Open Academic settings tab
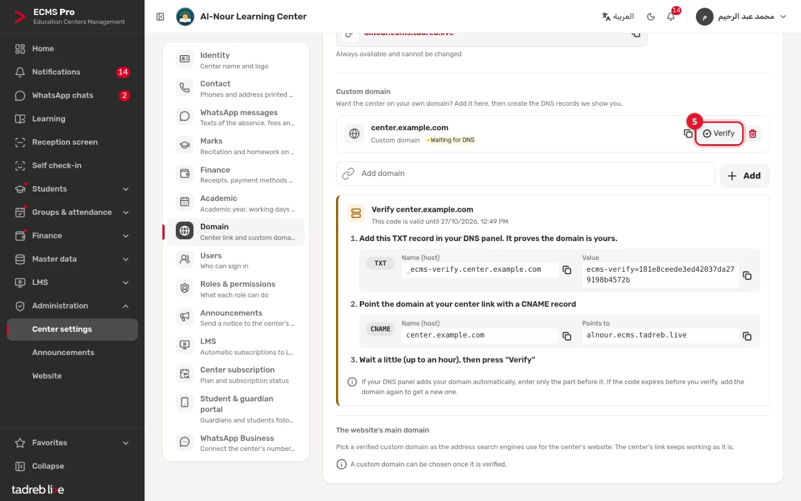The height and width of the screenshot is (501, 801). [x=236, y=204]
